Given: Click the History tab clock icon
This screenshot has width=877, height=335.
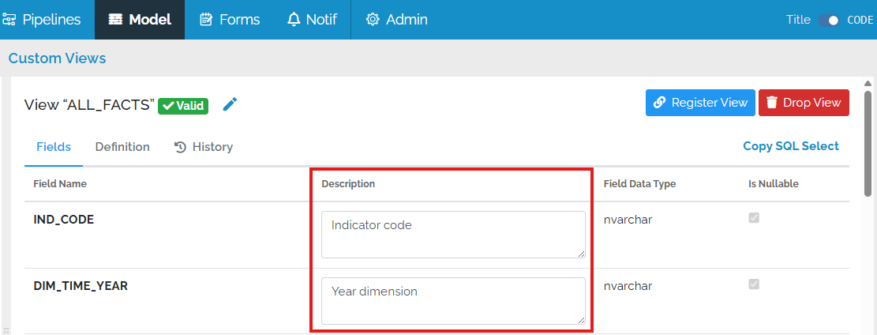Looking at the screenshot, I should 180,147.
